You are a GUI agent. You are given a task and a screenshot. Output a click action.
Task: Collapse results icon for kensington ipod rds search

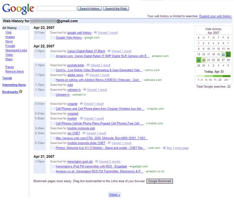point(97,161)
